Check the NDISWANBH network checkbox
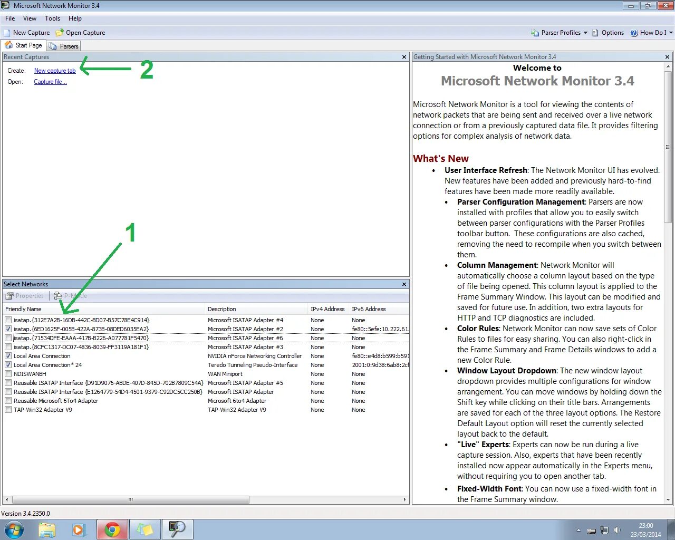Viewport: 675px width, 540px height. point(8,374)
